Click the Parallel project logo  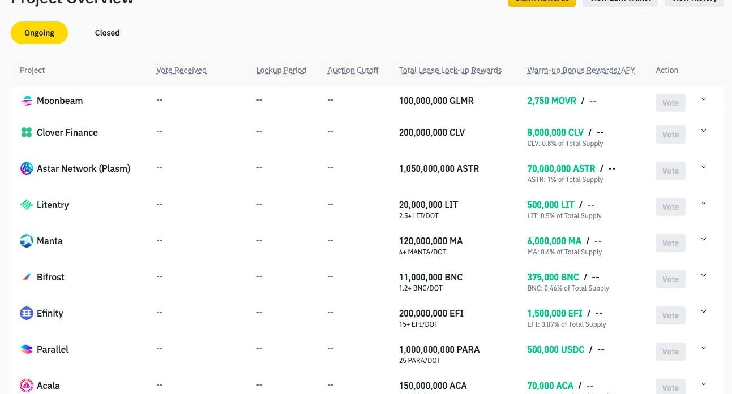27,349
